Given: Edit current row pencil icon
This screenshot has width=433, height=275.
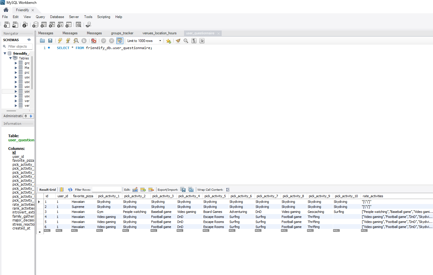Looking at the screenshot, I should 135,190.
